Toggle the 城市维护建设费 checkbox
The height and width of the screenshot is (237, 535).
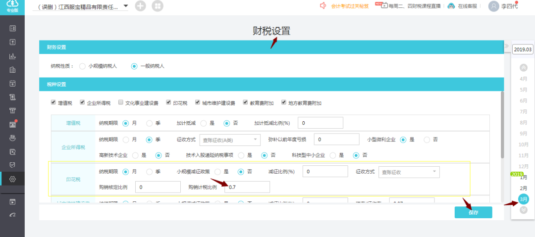click(198, 102)
